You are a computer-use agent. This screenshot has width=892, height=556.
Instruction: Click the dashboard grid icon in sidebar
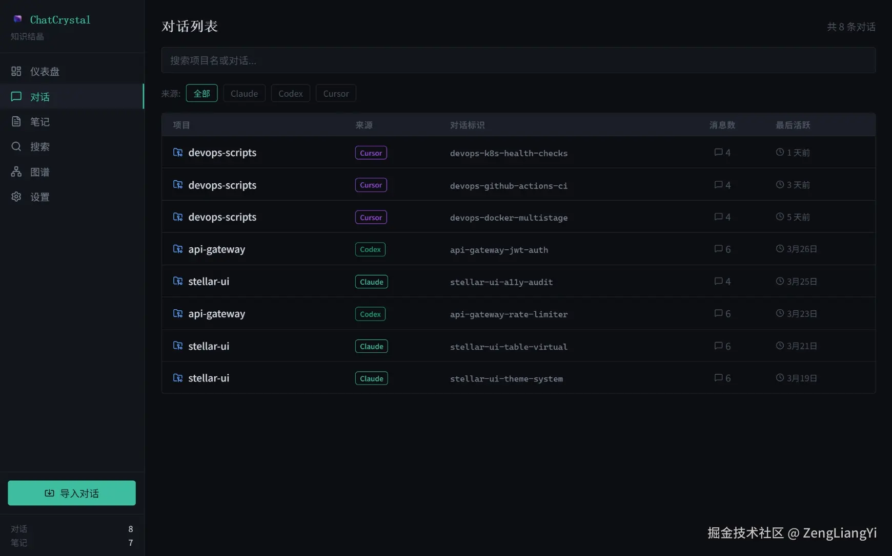point(16,71)
